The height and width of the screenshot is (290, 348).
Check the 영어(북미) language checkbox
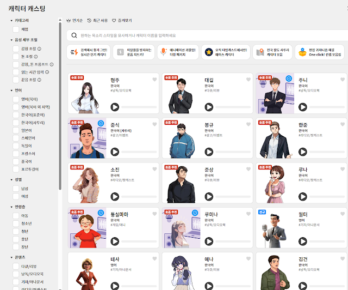pos(16,99)
